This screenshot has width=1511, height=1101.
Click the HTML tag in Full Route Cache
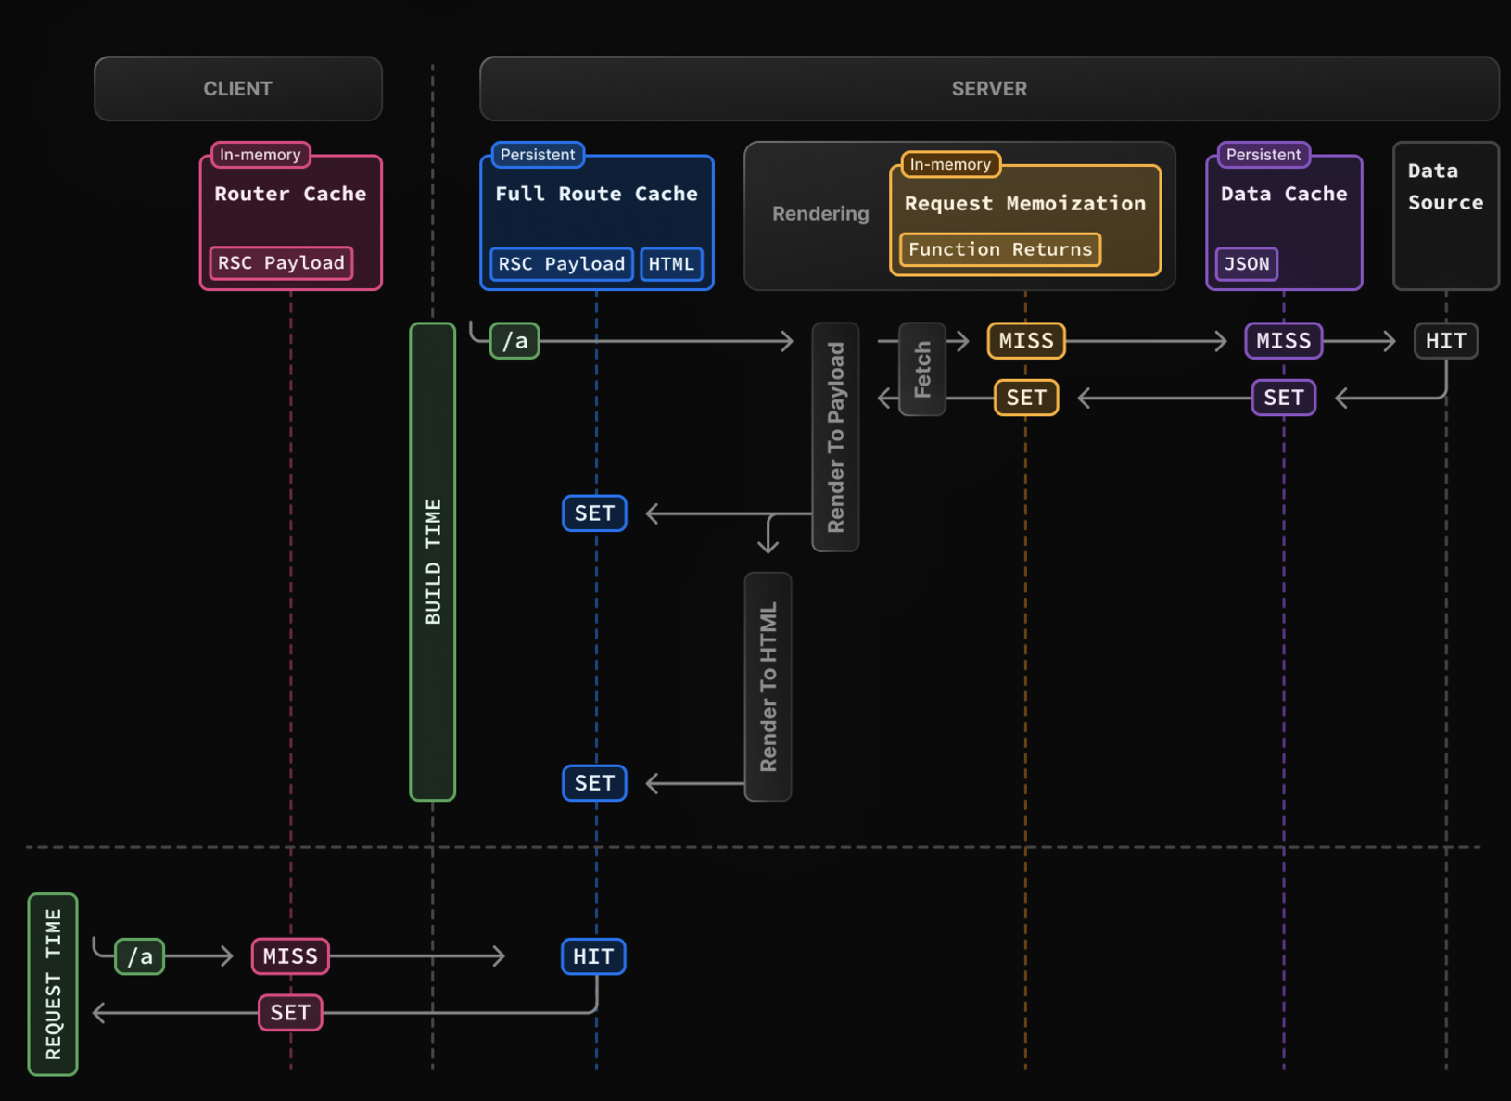click(x=671, y=264)
